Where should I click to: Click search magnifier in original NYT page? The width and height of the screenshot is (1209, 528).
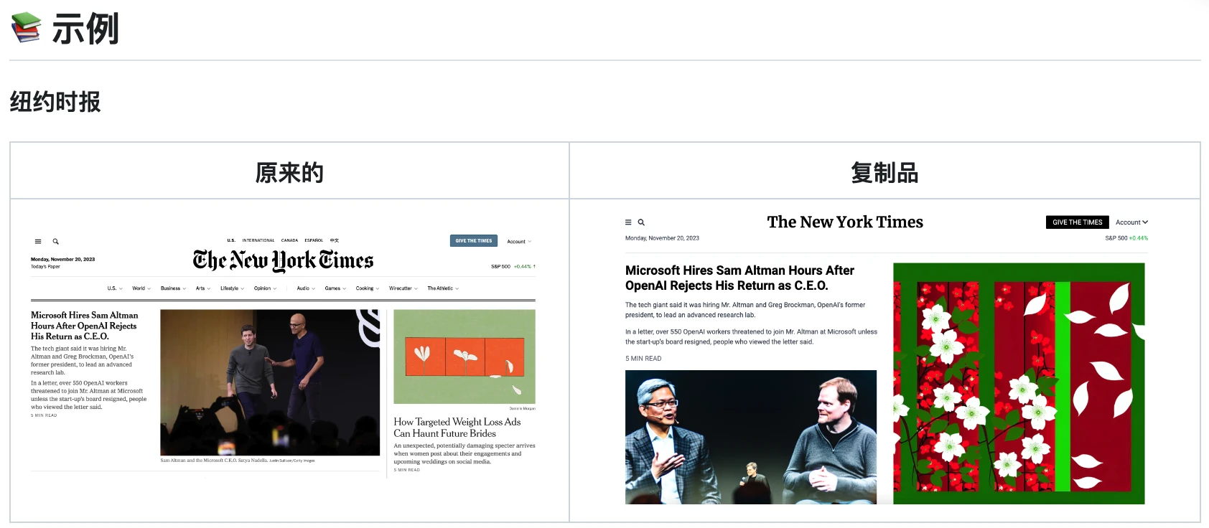pyautogui.click(x=55, y=242)
